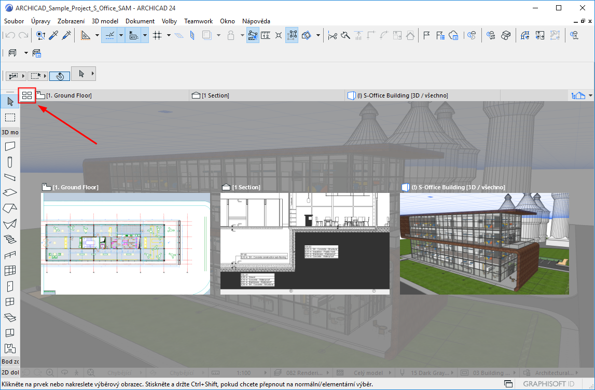595x390 pixels.
Task: Click the scissors Split tool icon
Action: point(333,35)
